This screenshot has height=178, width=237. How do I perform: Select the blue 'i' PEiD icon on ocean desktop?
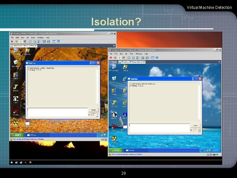tap(125, 116)
